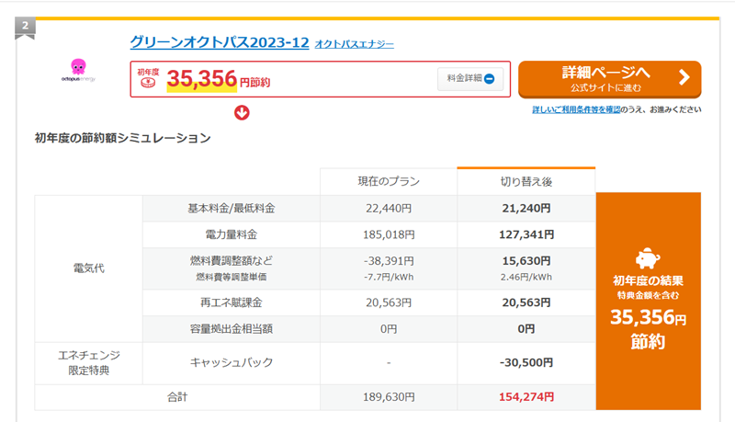Viewport: 735px width, 422px height.
Task: Select the 現在のプラン column header
Action: point(389,182)
